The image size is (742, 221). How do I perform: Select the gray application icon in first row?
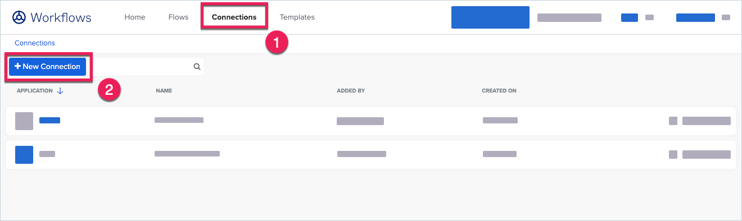(24, 121)
